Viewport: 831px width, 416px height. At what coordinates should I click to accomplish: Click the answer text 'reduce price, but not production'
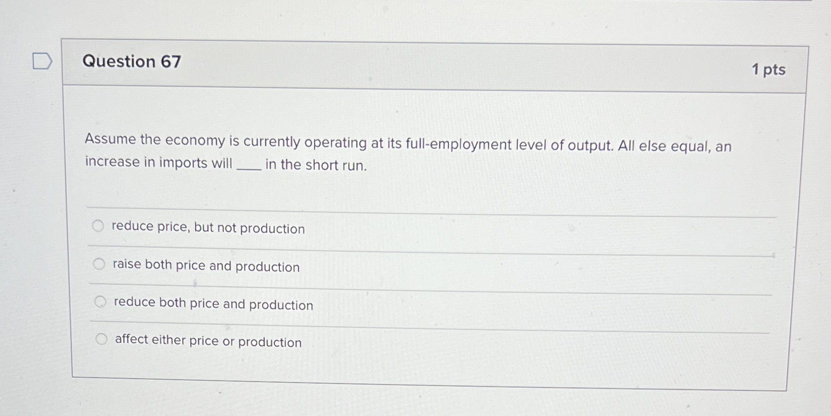207,228
